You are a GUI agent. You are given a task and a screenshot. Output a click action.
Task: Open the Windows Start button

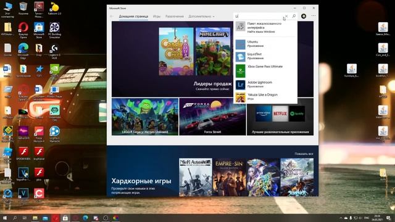(x=4, y=218)
